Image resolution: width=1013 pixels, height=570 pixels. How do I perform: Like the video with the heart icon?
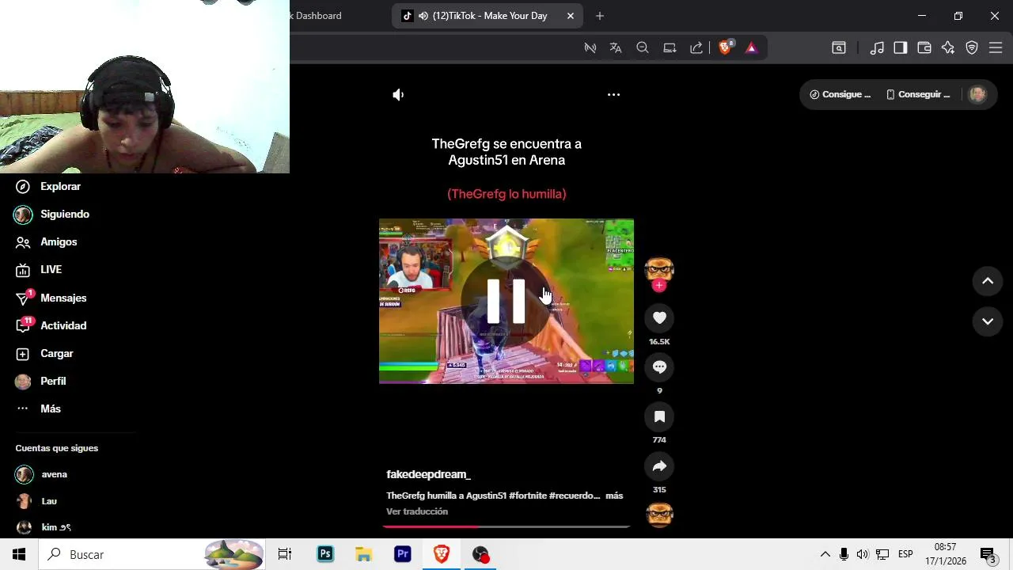(659, 318)
